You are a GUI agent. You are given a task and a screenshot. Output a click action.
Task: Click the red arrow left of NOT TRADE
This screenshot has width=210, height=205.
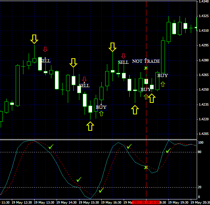click(123, 56)
